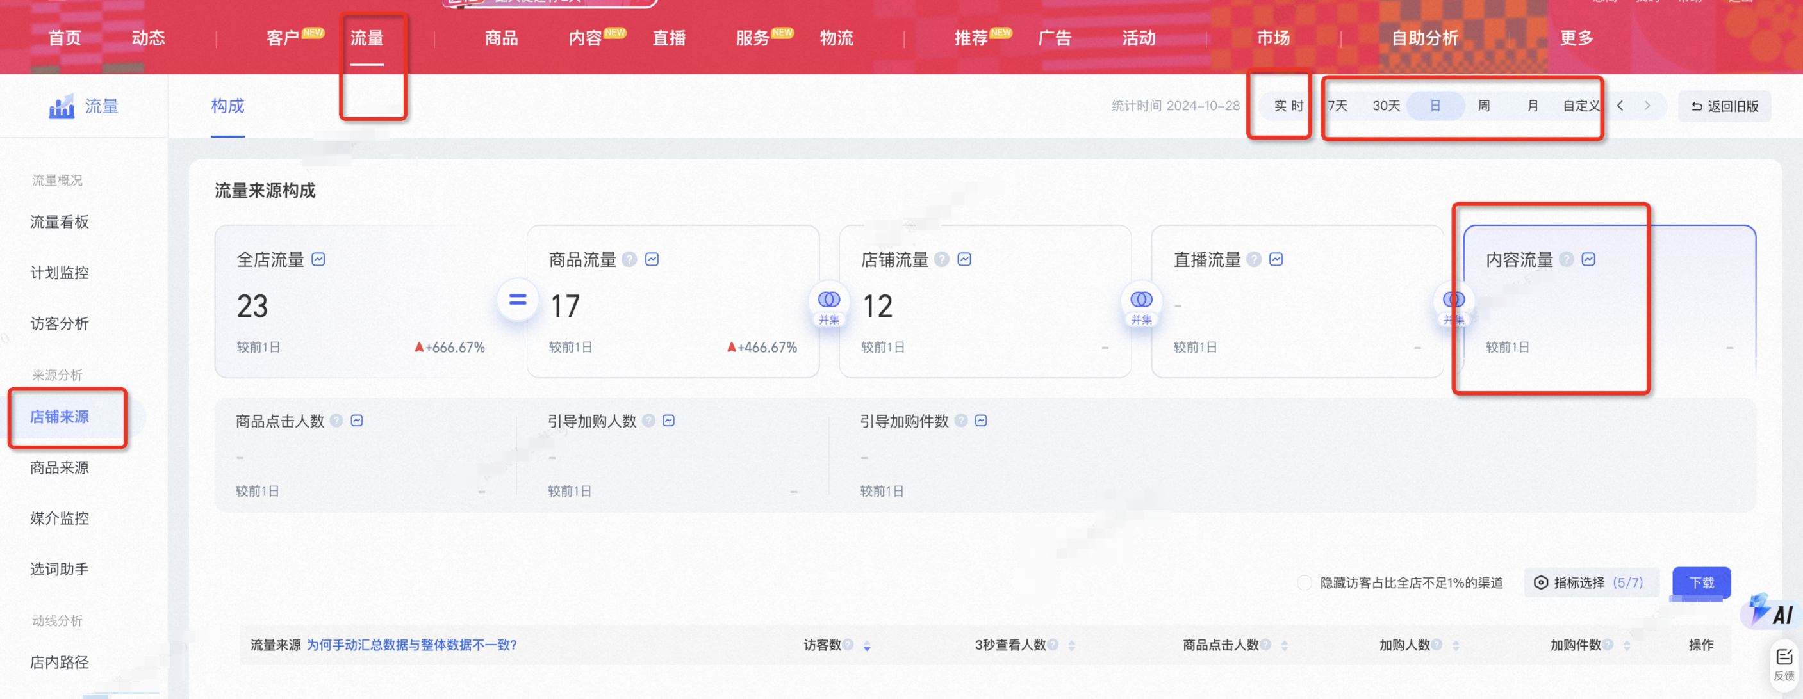Select 30天 time range
Screen dimensions: 1803x699
pyautogui.click(x=1386, y=106)
